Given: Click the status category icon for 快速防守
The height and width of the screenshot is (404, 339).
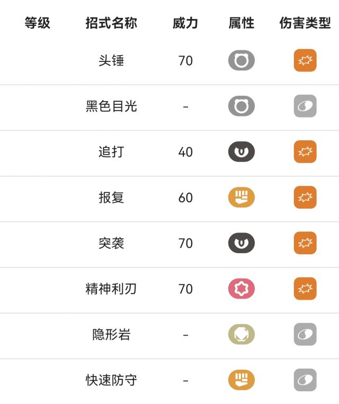Looking at the screenshot, I should [x=305, y=380].
